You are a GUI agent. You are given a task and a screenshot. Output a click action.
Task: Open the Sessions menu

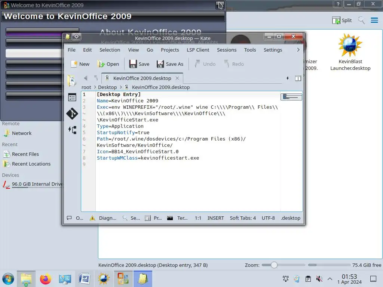[227, 50]
